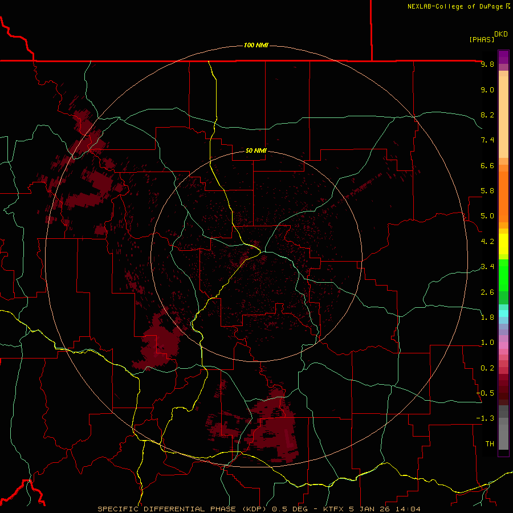Click the 1.8 scale value
This screenshot has height=513, width=513.
click(x=487, y=317)
